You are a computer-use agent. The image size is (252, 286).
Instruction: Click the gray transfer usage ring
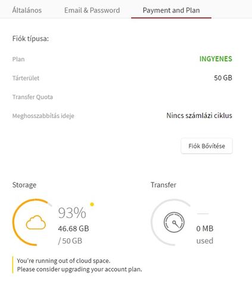point(170,222)
